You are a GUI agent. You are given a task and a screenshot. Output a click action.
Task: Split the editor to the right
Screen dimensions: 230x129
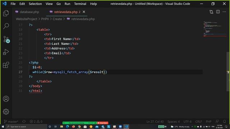[x=218, y=12]
